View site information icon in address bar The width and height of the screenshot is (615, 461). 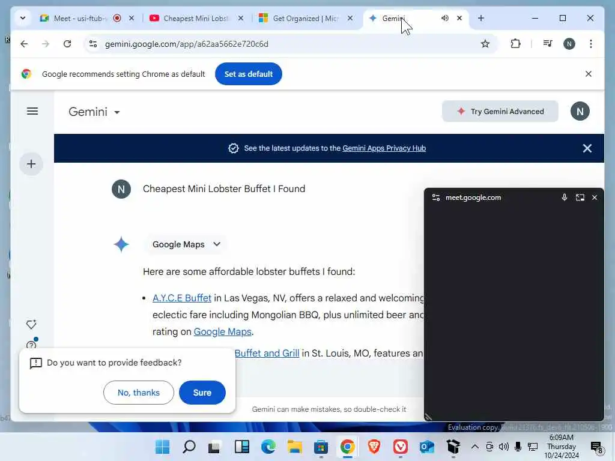[x=93, y=44]
